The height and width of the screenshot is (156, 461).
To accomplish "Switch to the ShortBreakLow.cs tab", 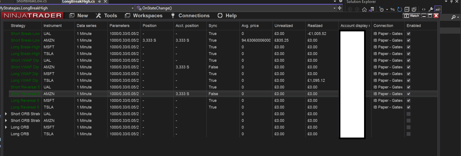I will 31,2.
